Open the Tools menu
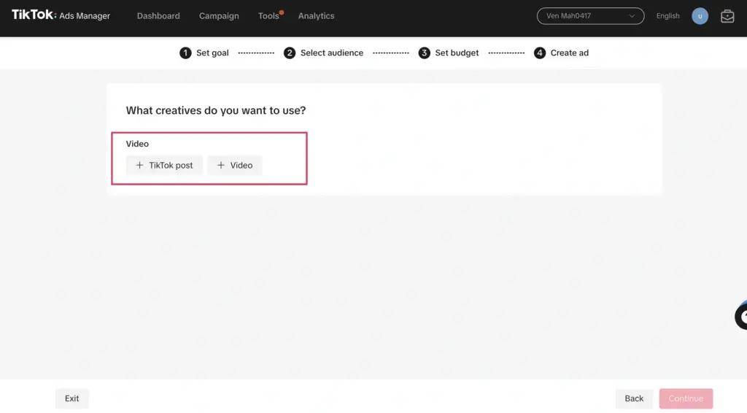Image resolution: width=747 pixels, height=413 pixels. click(268, 16)
